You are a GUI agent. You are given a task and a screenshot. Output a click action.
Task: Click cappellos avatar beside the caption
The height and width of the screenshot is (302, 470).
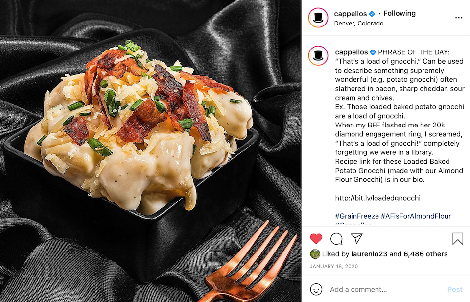point(318,55)
